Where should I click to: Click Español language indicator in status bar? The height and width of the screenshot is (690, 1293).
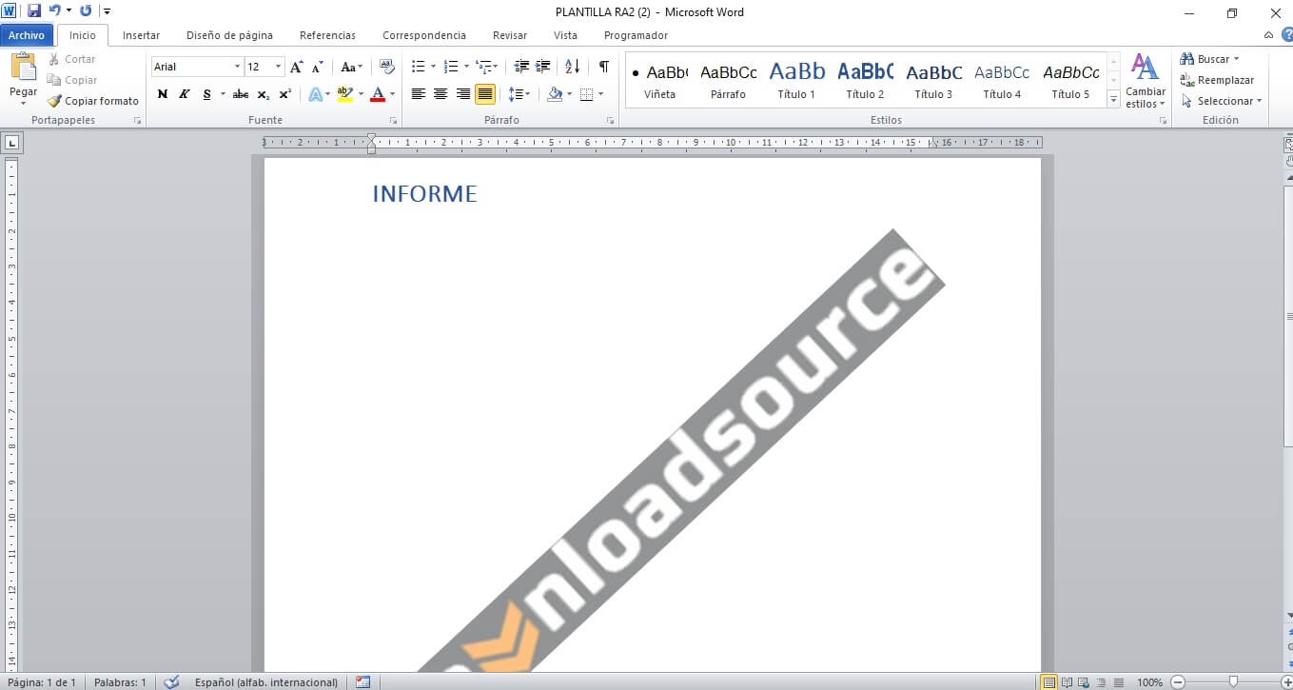click(x=265, y=682)
